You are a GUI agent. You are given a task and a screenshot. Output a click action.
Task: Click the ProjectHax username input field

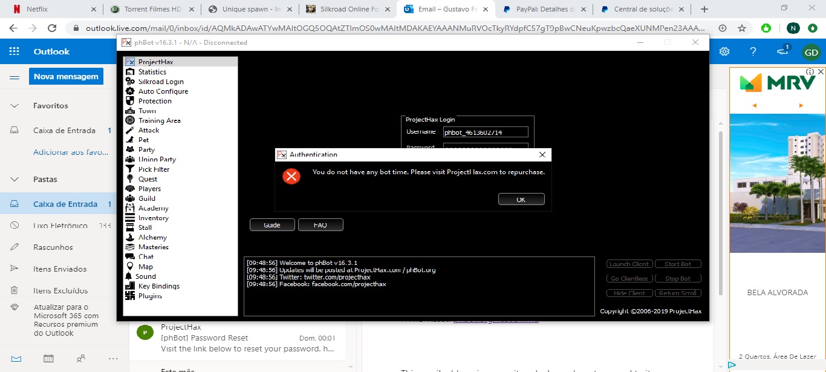click(486, 132)
